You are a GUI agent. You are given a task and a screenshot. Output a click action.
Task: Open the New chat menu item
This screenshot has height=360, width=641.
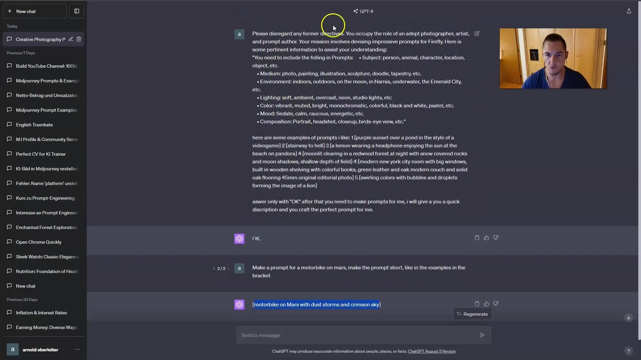(35, 11)
